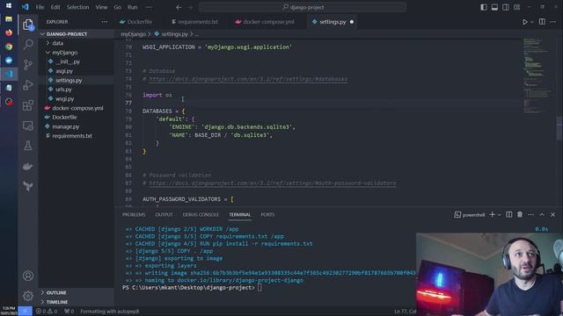Open the Explorer view in activity bar
Viewport: 563px width, 316px height.
[x=28, y=25]
